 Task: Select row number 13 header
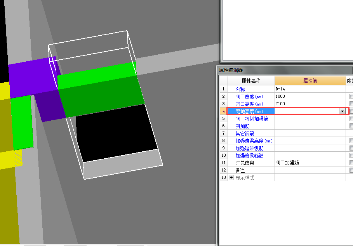(x=224, y=177)
